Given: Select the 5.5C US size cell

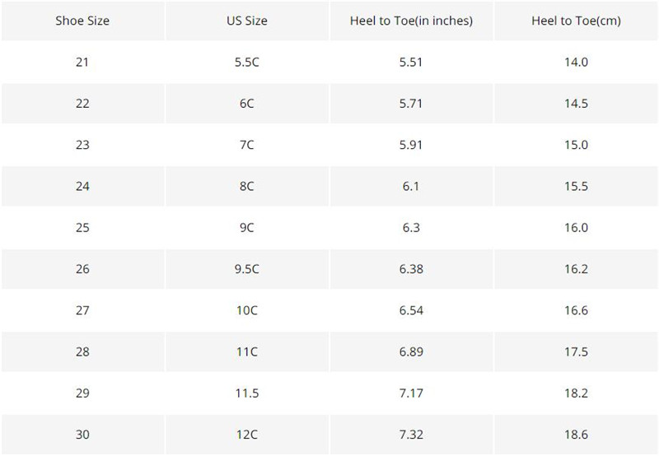Looking at the screenshot, I should (246, 62).
